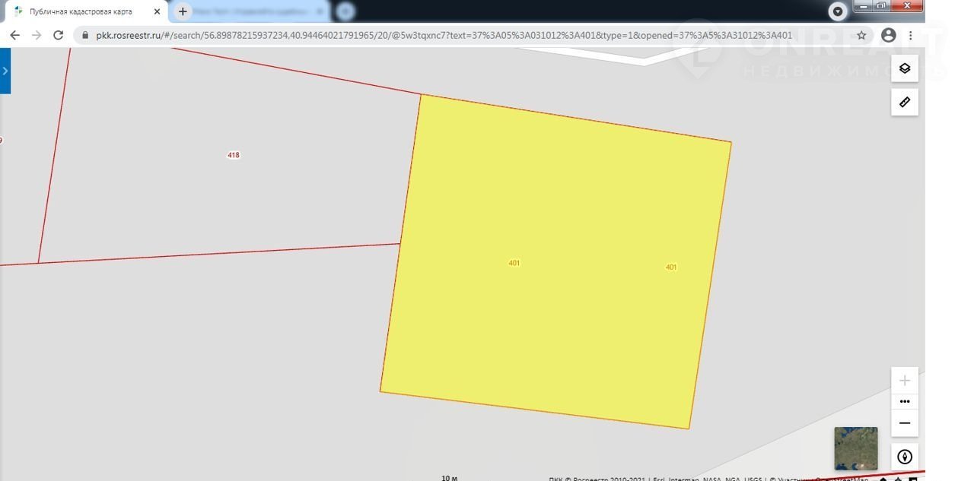The image size is (974, 481).
Task: Go back to previous page
Action: [x=14, y=35]
